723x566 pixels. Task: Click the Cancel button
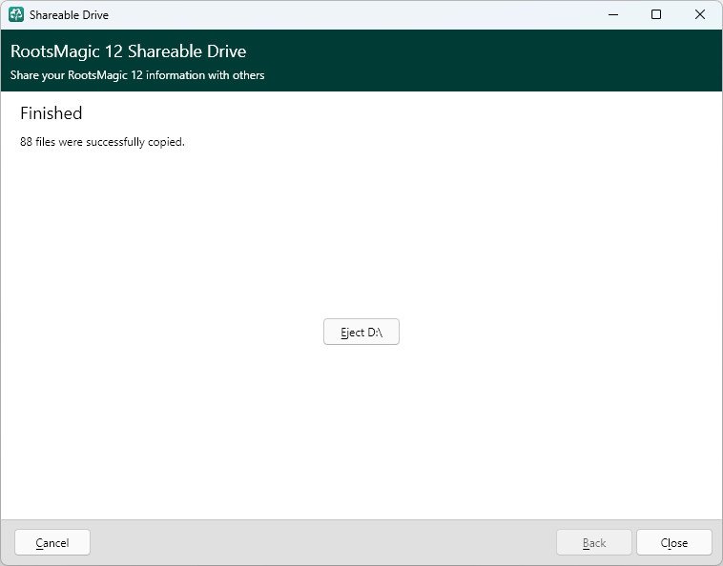(52, 542)
